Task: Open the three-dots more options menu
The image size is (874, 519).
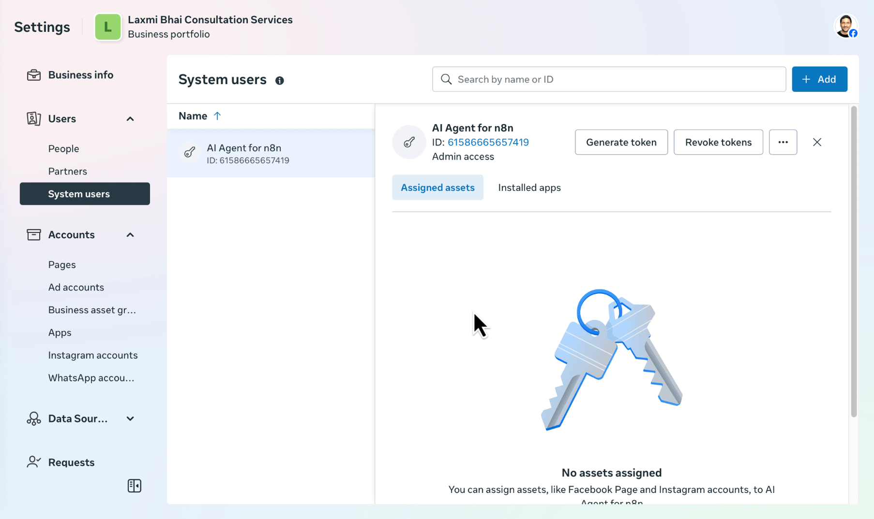Action: coord(783,142)
